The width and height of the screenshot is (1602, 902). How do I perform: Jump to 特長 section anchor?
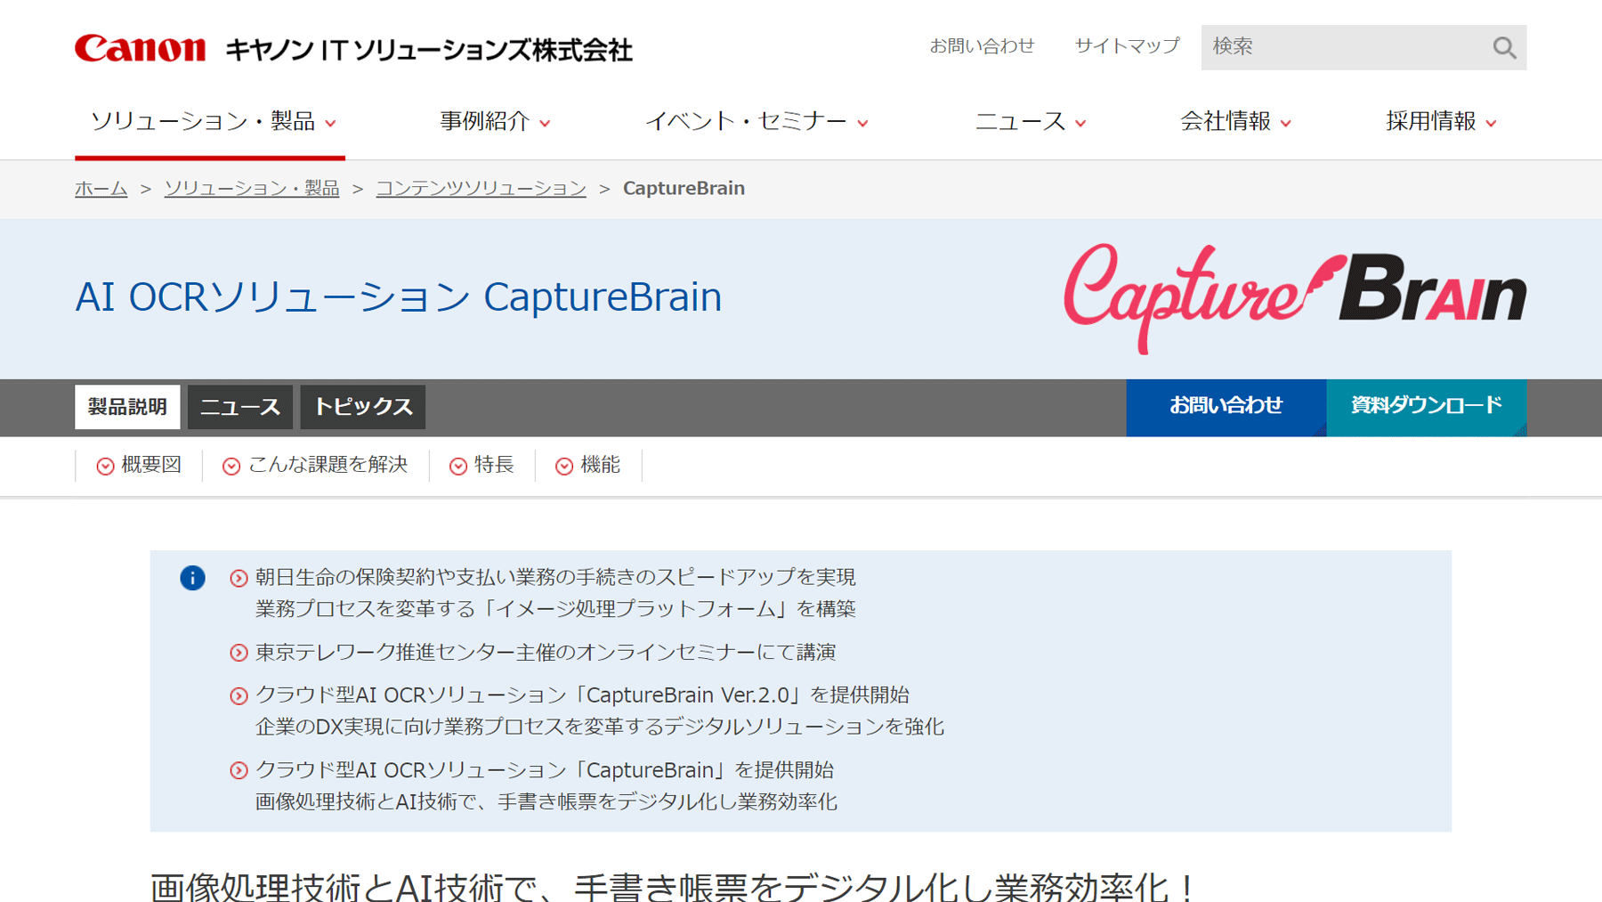coord(495,465)
